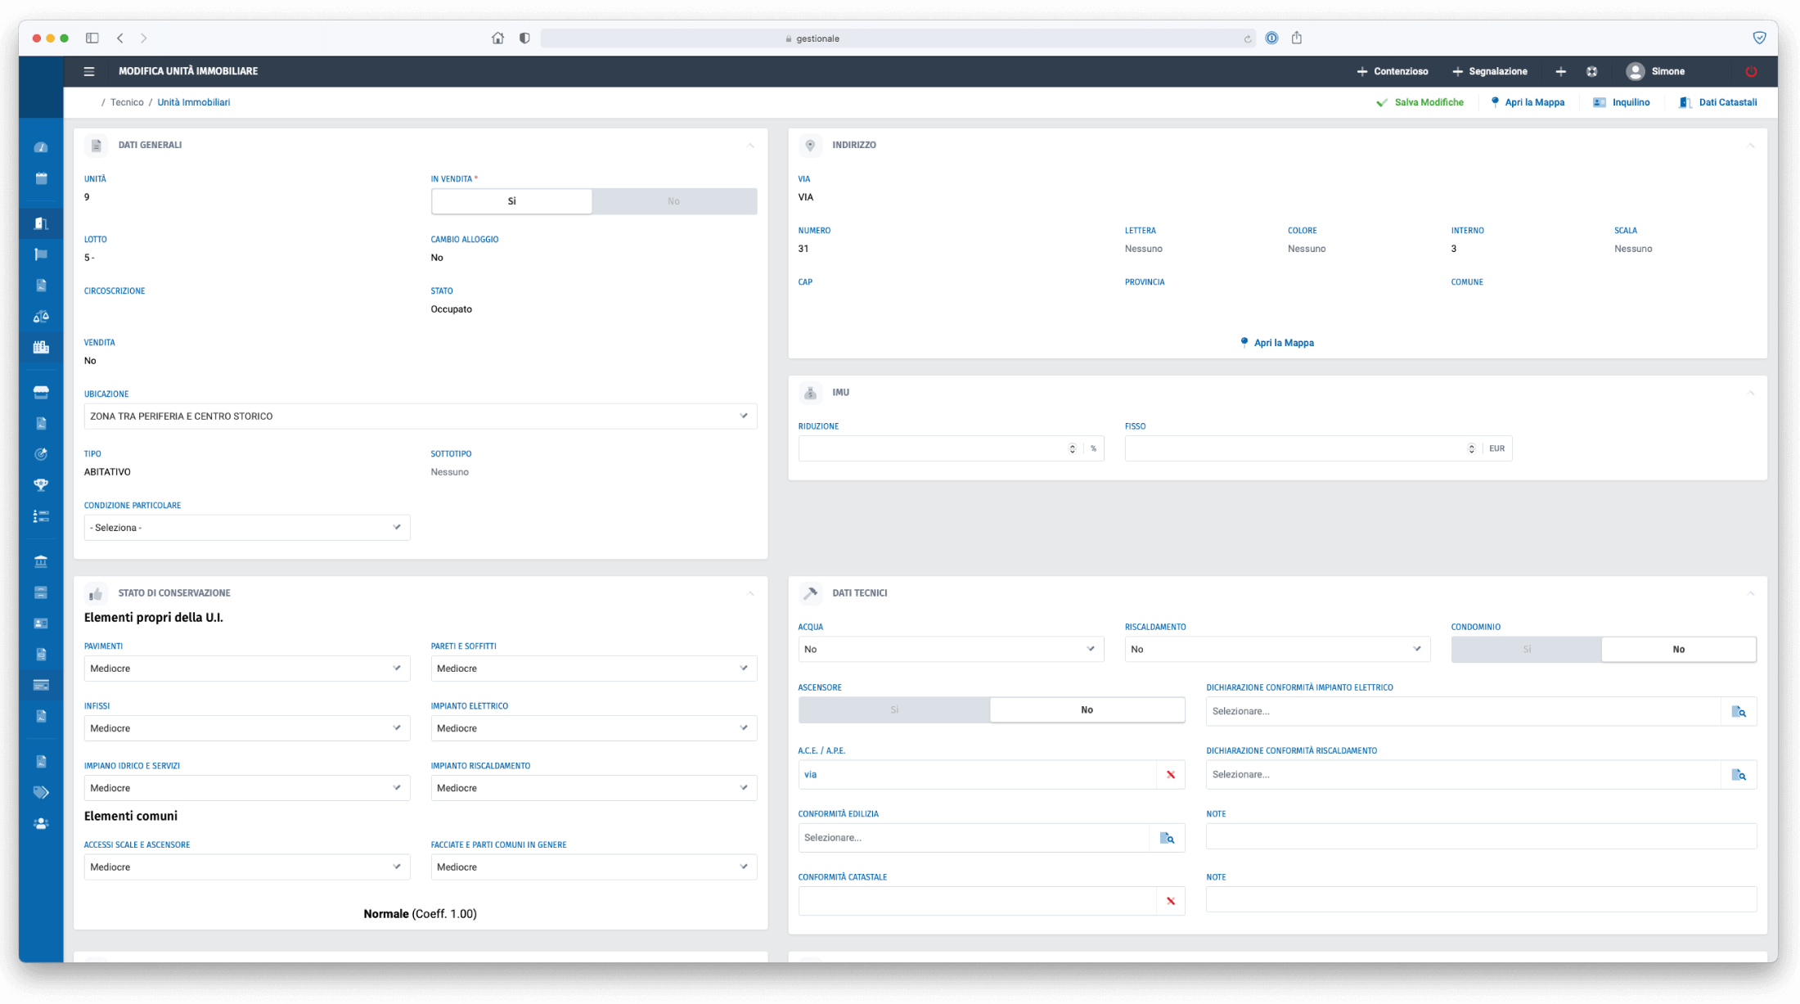Click Apri la Mappa link in Indirizzo panel
Image resolution: width=1800 pixels, height=1004 pixels.
[x=1276, y=343]
